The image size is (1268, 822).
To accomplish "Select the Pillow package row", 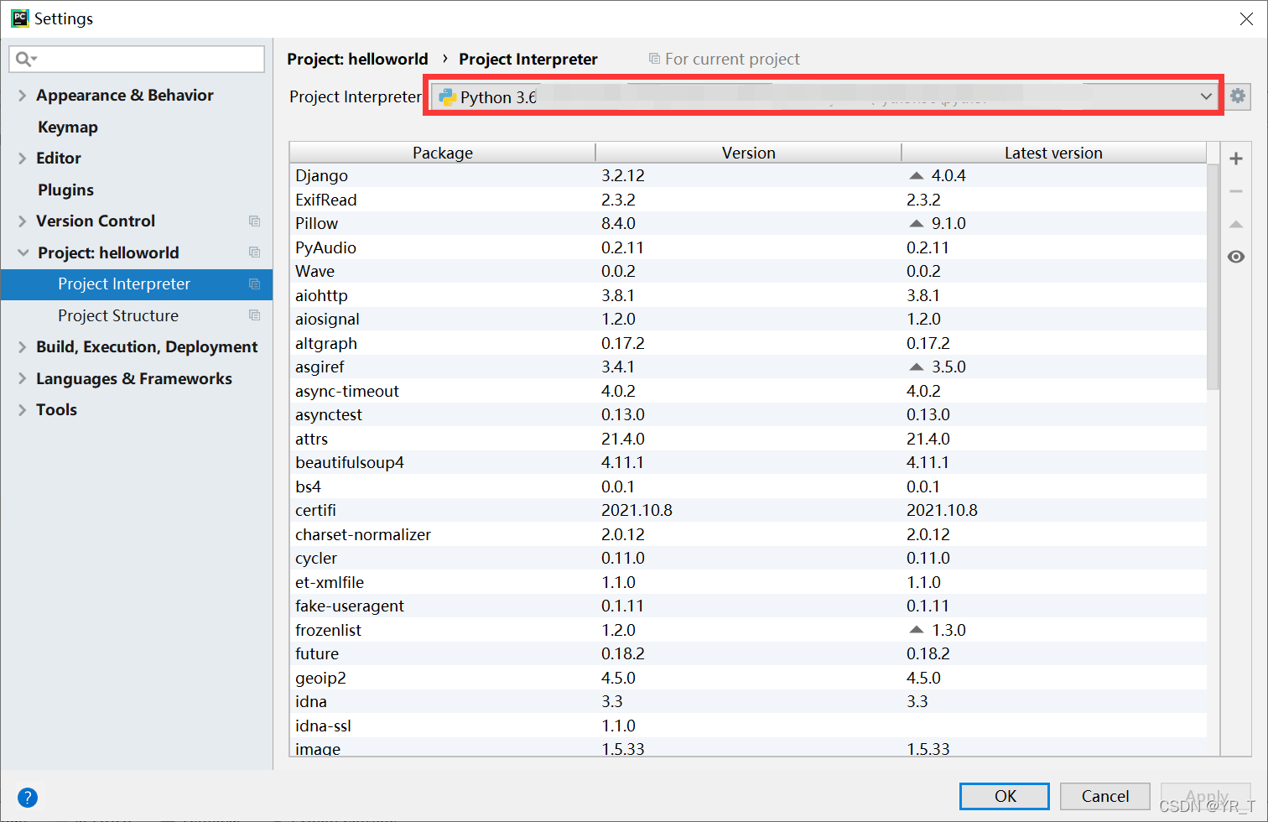I will (x=748, y=223).
